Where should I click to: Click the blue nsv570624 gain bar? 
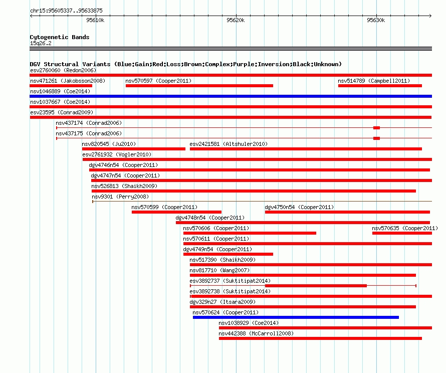296,317
